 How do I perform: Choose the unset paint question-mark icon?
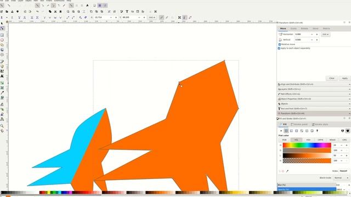pyautogui.click(x=317, y=131)
